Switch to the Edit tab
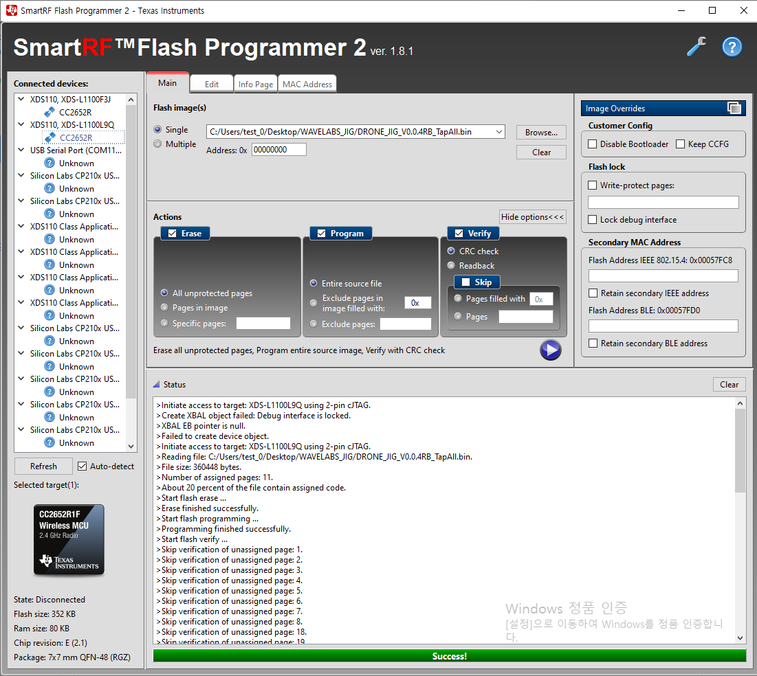 point(212,84)
